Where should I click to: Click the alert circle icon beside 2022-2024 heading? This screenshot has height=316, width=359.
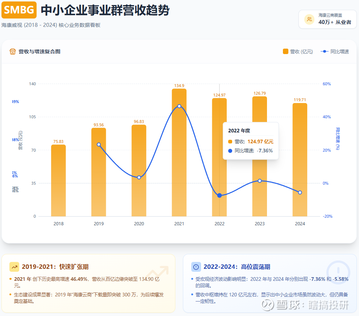click(196, 267)
